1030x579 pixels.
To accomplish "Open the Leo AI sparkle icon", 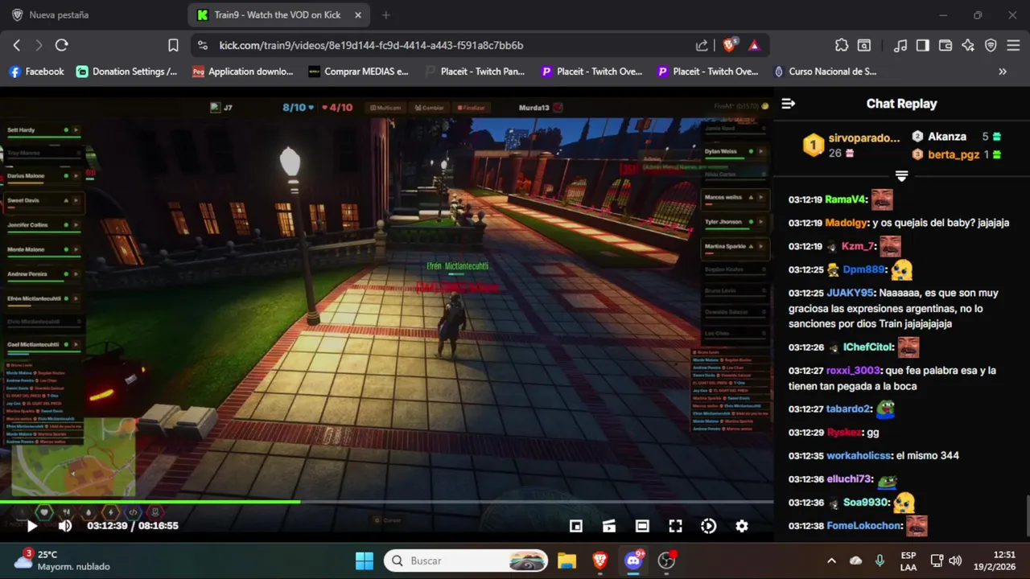I will point(968,46).
